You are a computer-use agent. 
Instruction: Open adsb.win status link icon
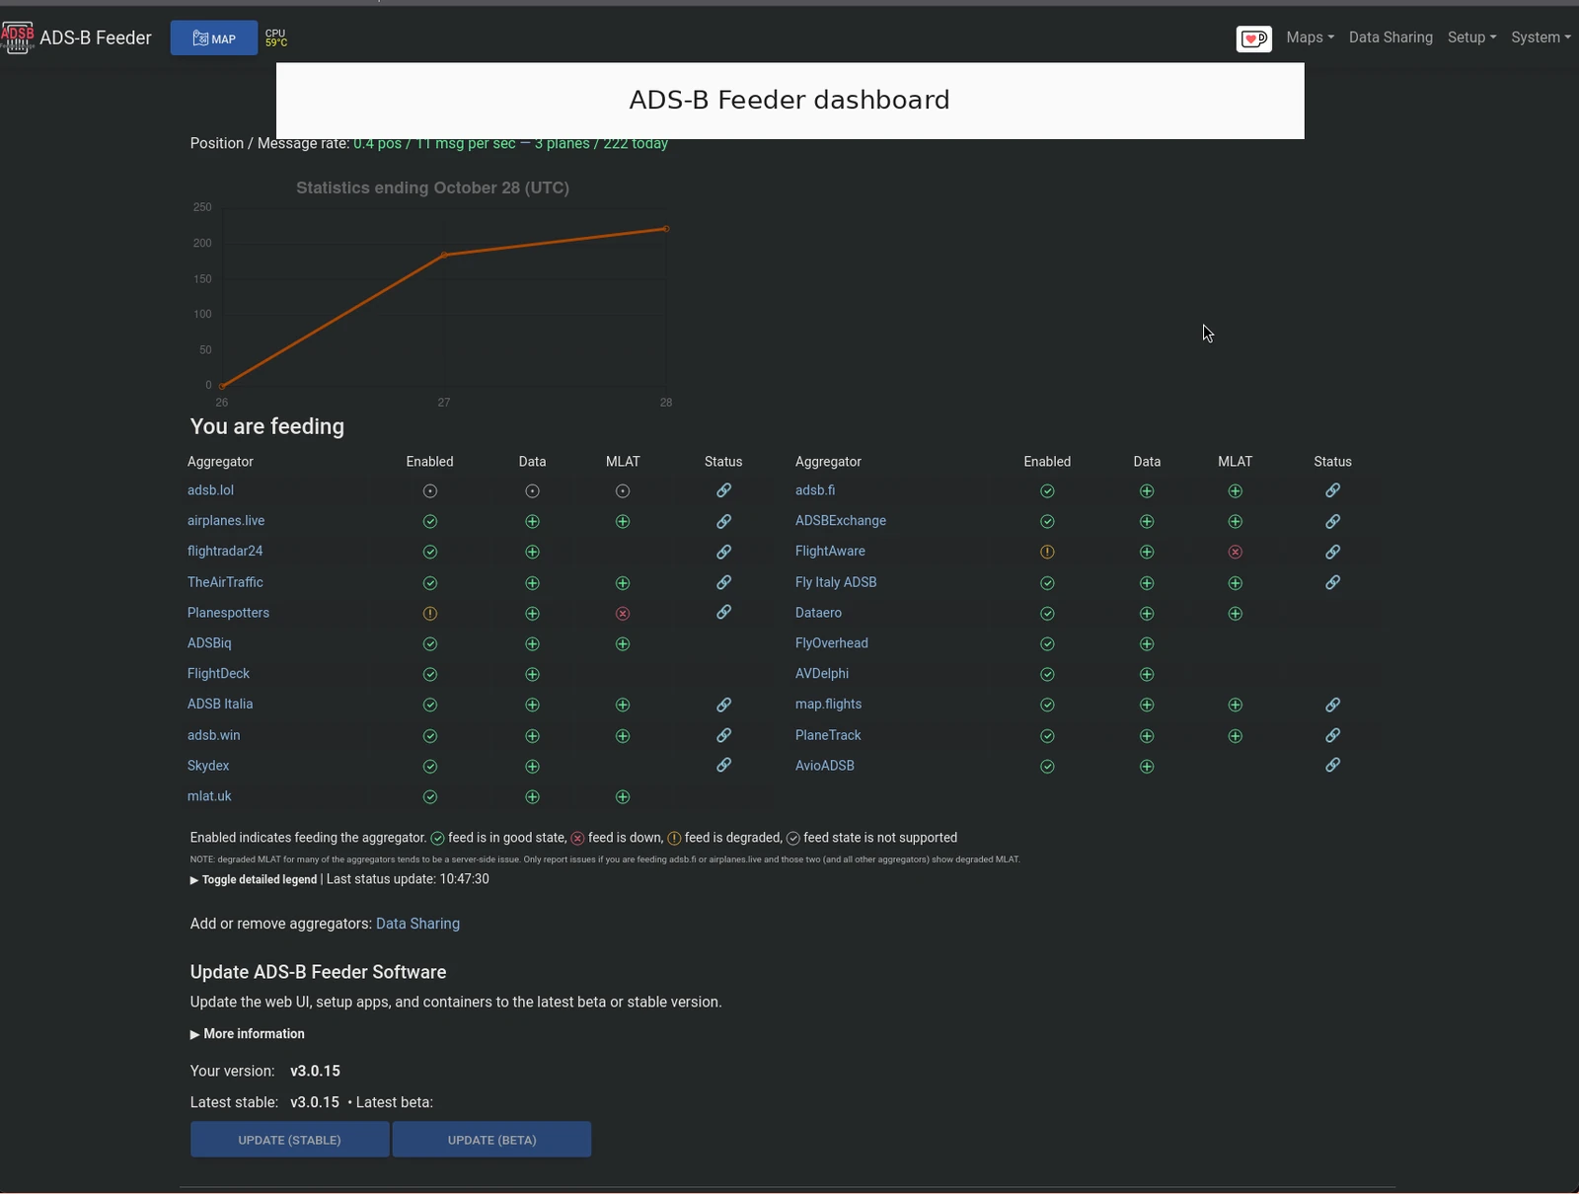pos(723,735)
